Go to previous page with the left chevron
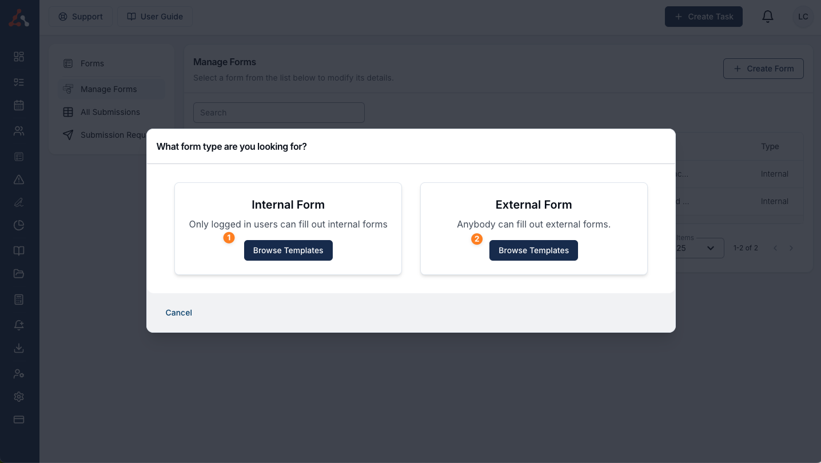Screen dimensions: 821x463 click(775, 248)
